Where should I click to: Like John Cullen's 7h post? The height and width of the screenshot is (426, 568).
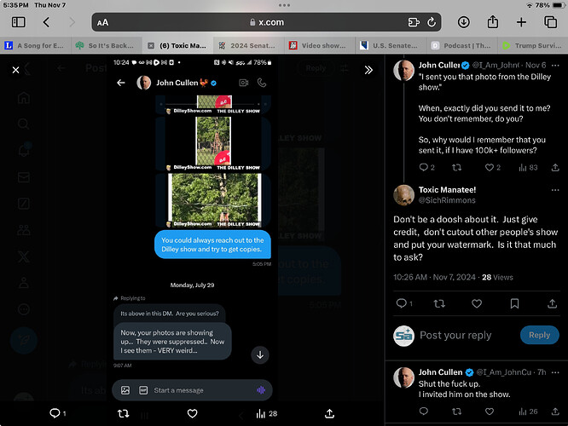(490, 412)
